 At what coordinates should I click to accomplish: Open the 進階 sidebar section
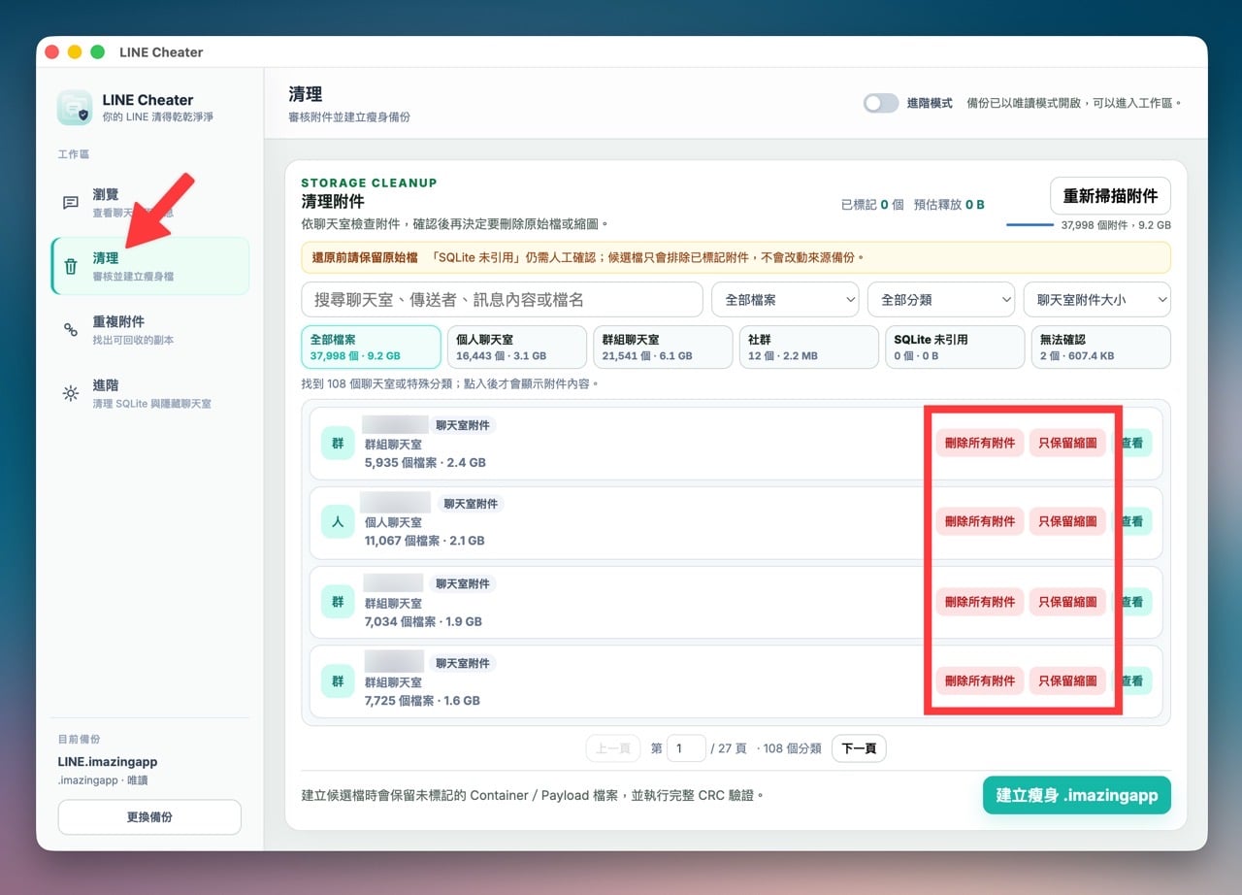pos(149,393)
